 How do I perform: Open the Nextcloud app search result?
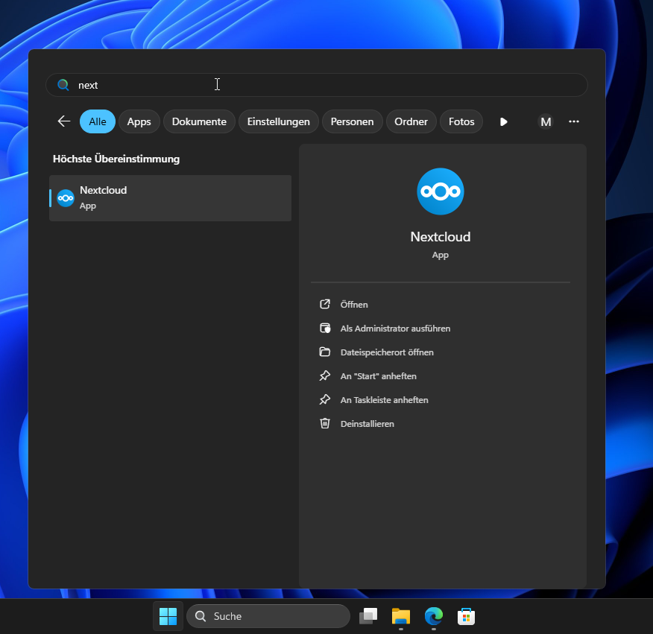170,198
